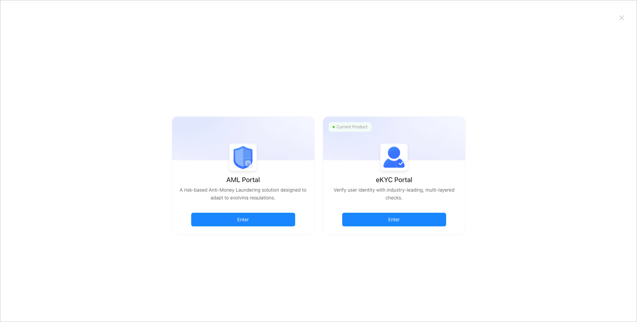
Task: Click 'industry-leading, multi-layered' text in the eKYC card
Action: (421, 190)
